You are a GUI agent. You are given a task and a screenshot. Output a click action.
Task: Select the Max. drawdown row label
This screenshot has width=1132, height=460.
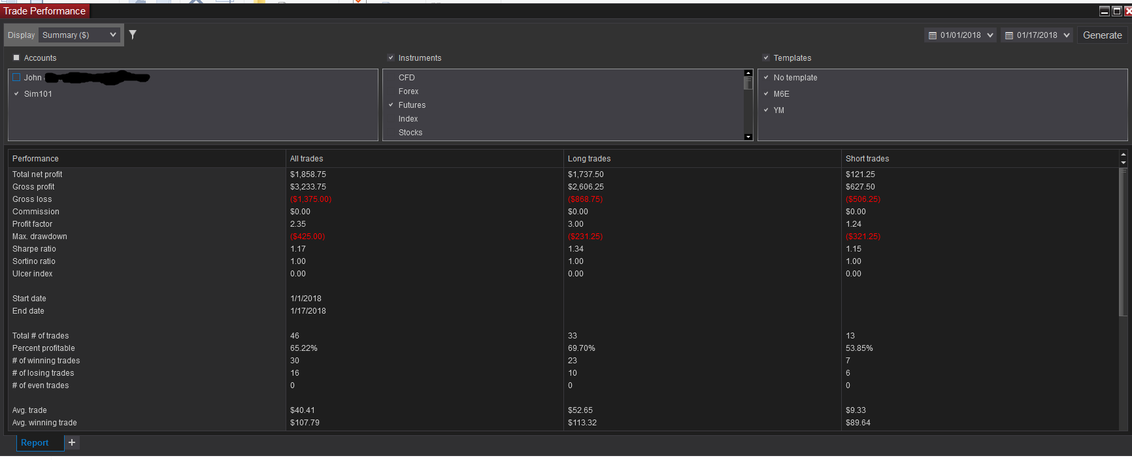point(40,237)
